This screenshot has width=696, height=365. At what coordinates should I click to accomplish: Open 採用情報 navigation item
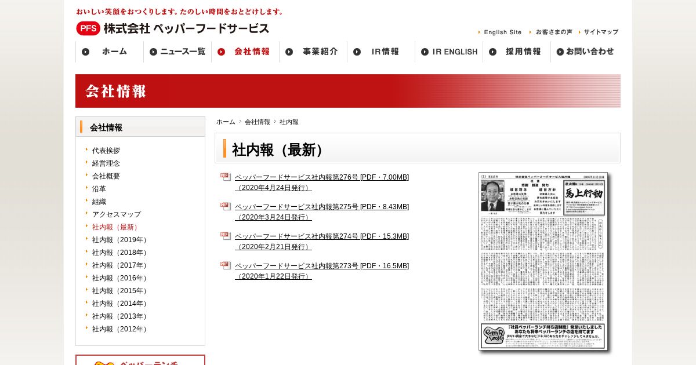517,52
